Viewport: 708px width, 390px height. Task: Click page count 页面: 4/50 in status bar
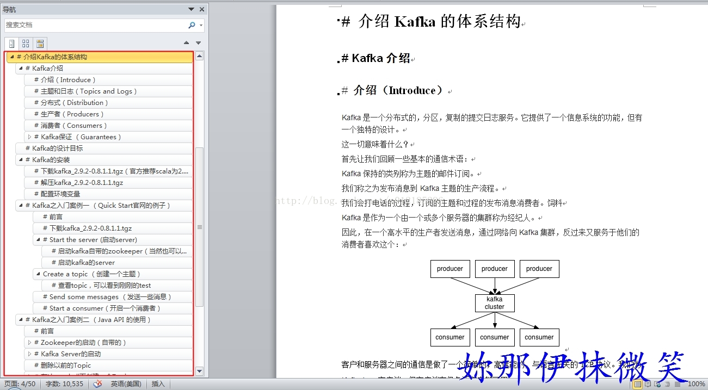tap(19, 384)
